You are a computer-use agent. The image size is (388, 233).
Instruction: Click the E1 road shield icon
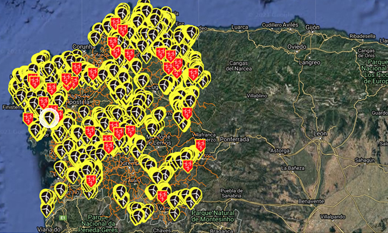62,217
